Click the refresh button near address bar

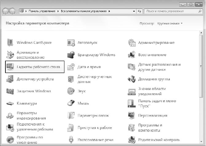tap(140, 11)
